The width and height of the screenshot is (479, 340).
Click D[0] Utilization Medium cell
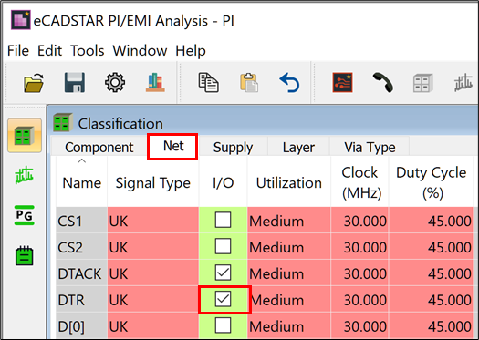click(x=288, y=325)
